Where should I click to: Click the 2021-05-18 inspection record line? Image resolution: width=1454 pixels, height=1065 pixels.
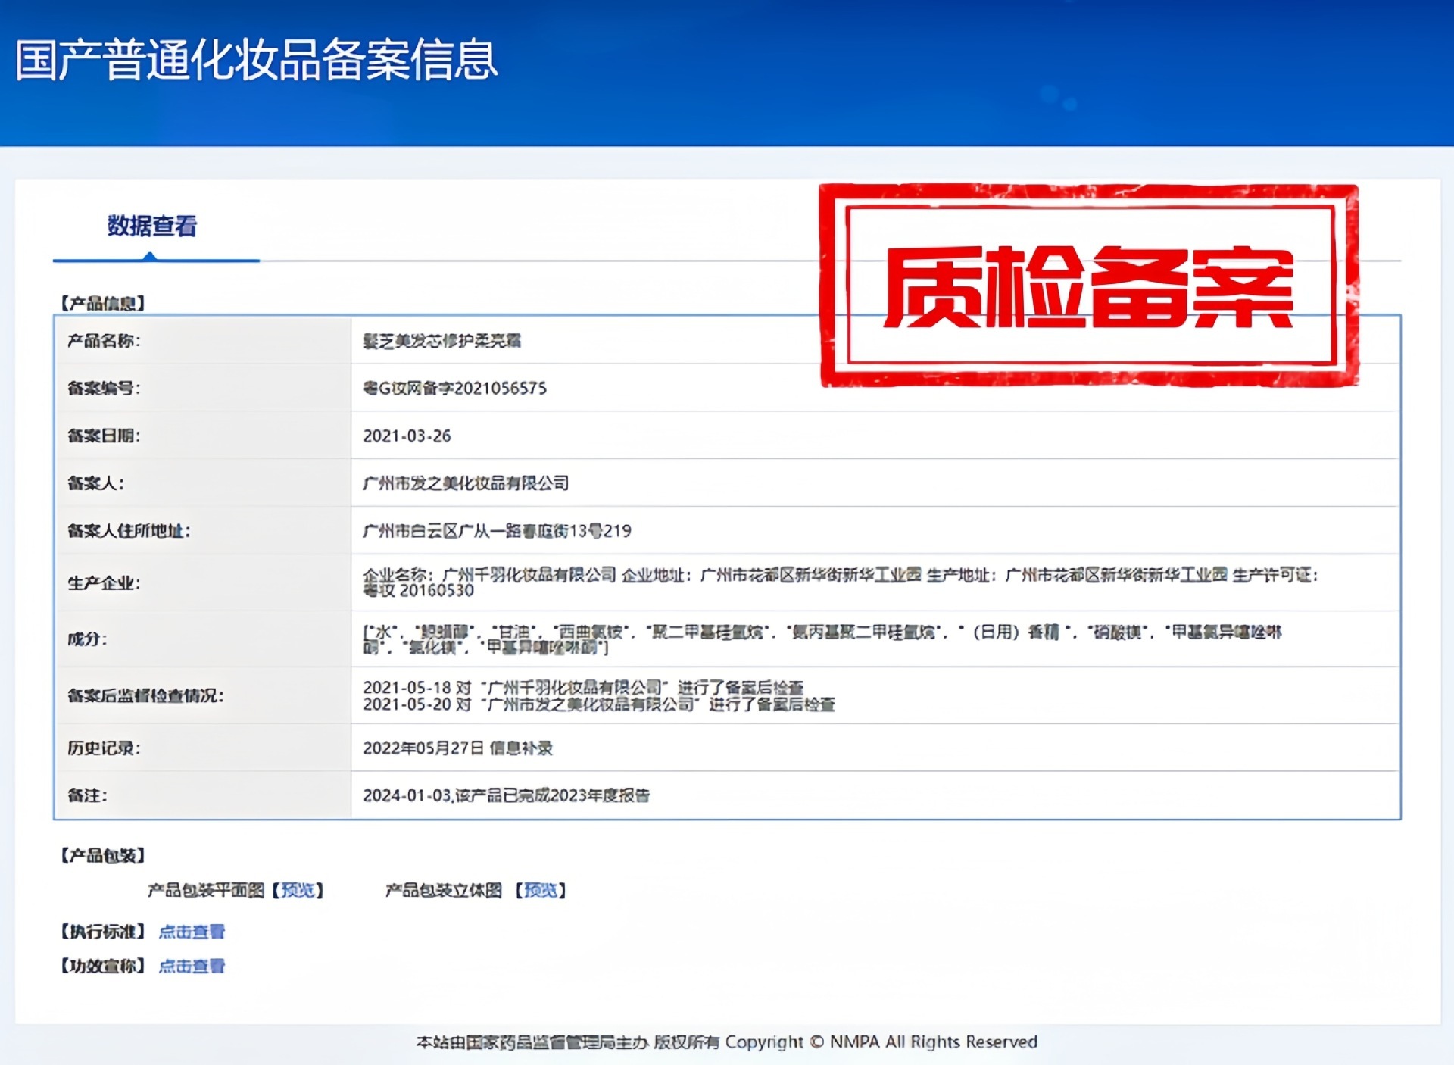583,688
